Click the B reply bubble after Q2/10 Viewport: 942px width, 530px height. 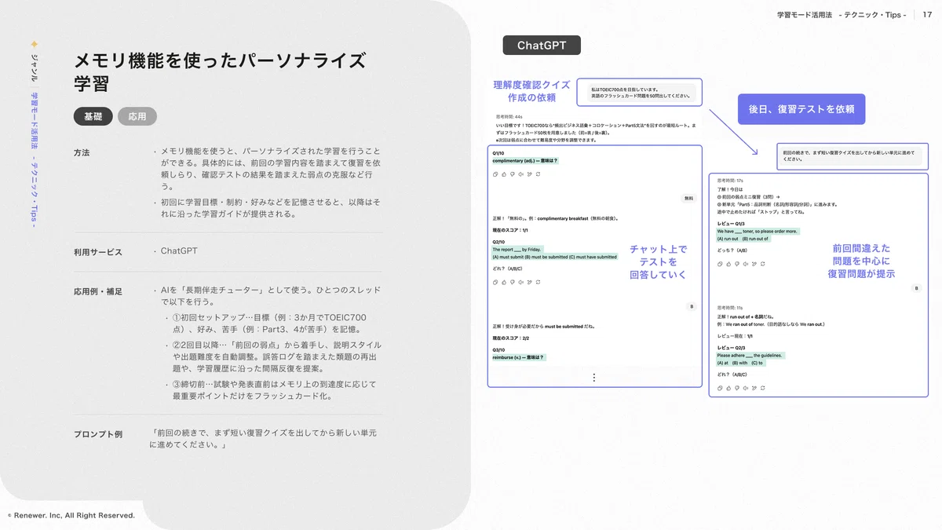pos(692,307)
